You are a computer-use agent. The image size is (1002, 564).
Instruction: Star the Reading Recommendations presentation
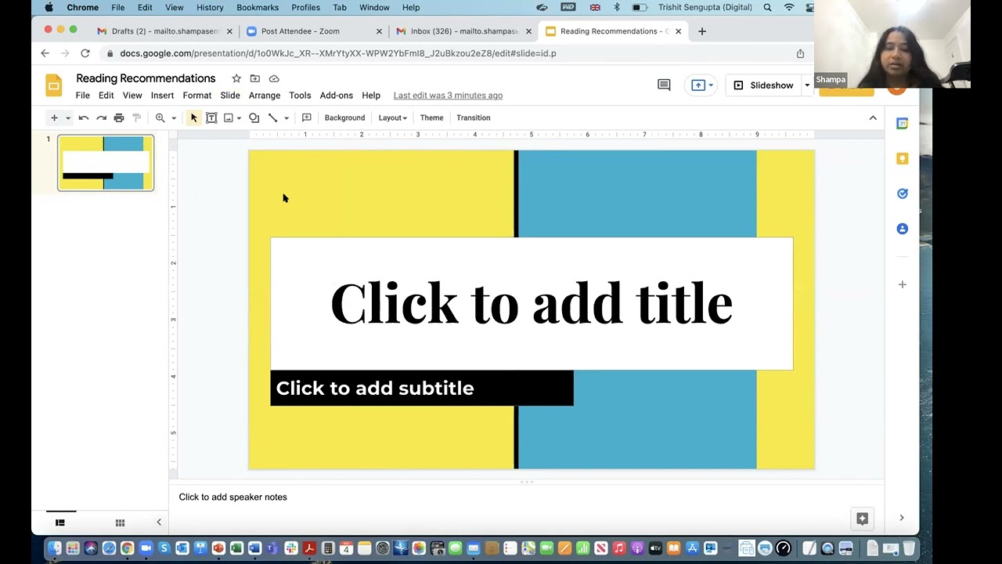[236, 78]
